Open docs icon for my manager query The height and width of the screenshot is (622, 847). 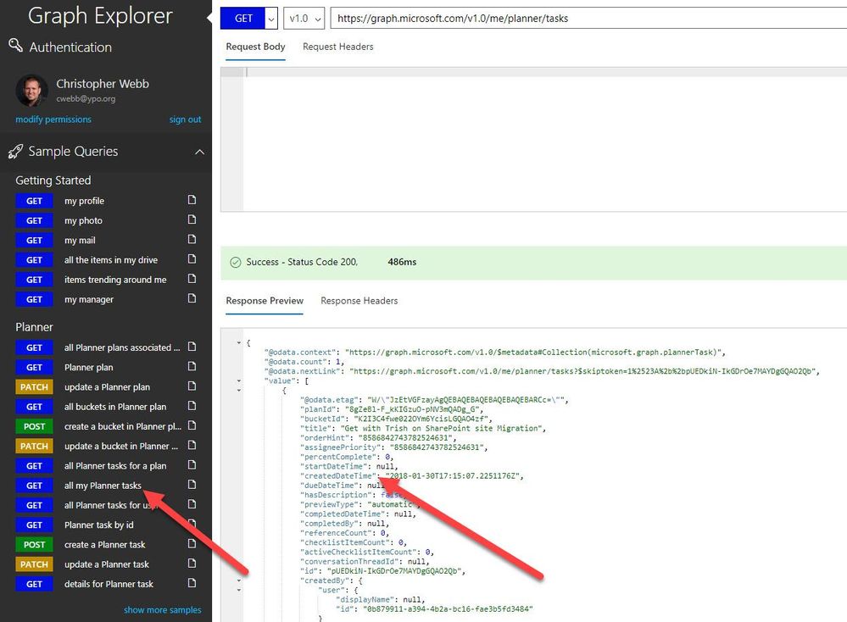192,298
